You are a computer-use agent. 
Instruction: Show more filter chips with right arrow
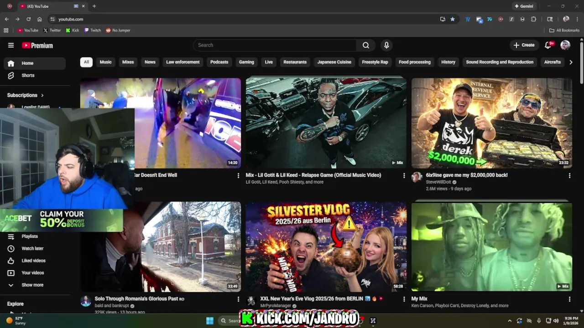pos(570,62)
